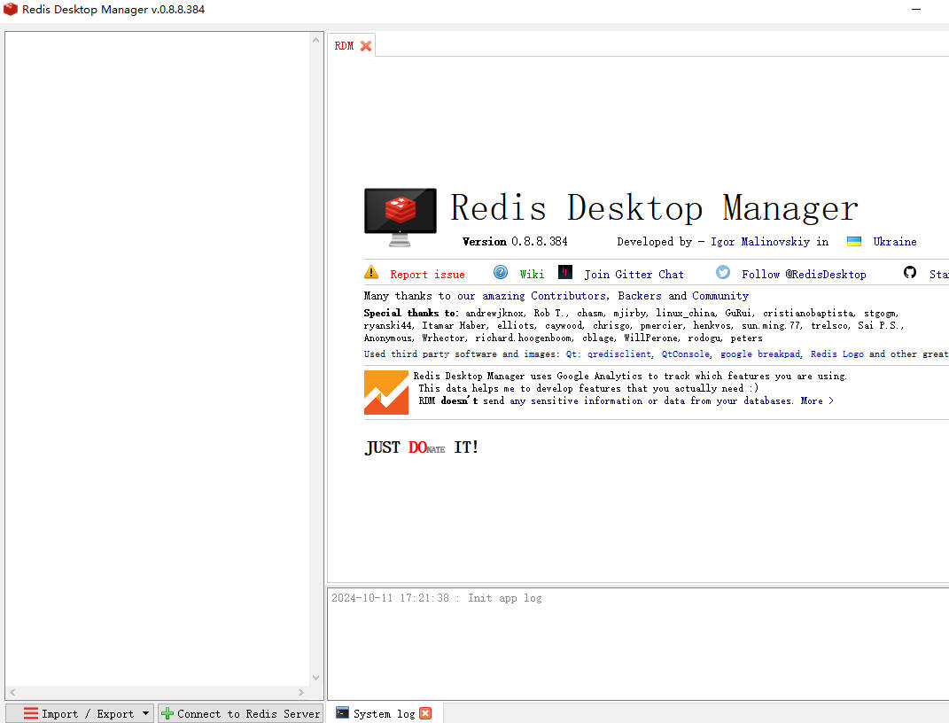
Task: Open Igor Malinovskiy developer link
Action: pos(759,241)
